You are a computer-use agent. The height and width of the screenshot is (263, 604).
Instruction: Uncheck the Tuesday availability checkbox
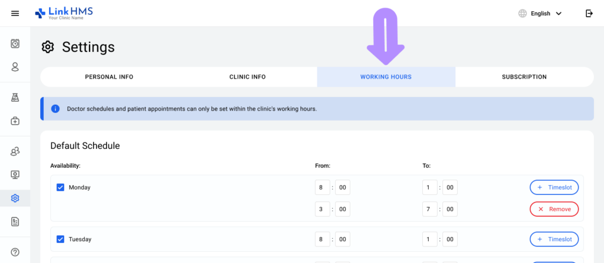61,239
